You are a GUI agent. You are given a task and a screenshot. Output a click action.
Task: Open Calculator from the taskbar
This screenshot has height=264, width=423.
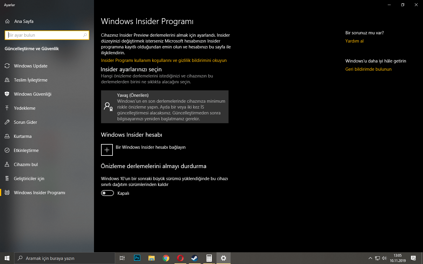point(209,258)
